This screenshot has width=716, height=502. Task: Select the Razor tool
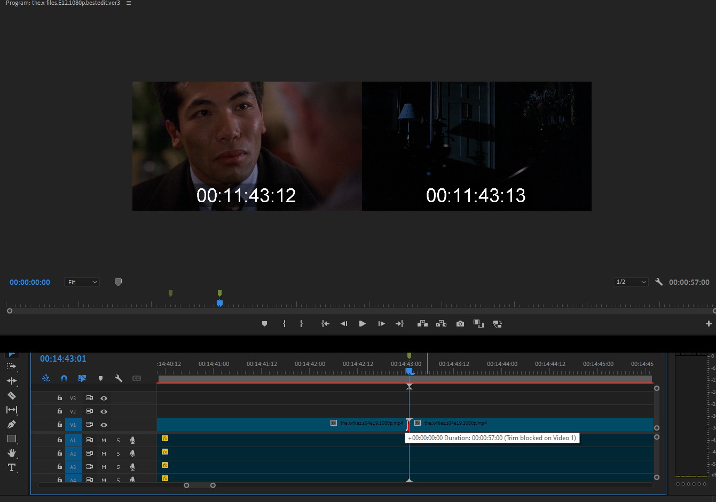click(11, 395)
